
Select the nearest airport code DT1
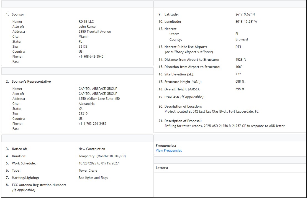click(238, 47)
